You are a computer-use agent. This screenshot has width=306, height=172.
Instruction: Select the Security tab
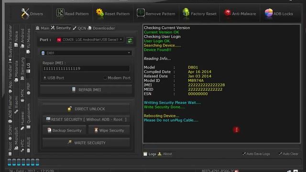click(61, 28)
